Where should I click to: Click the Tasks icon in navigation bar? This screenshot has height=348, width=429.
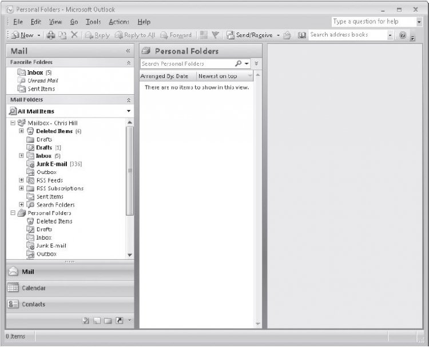(86, 321)
